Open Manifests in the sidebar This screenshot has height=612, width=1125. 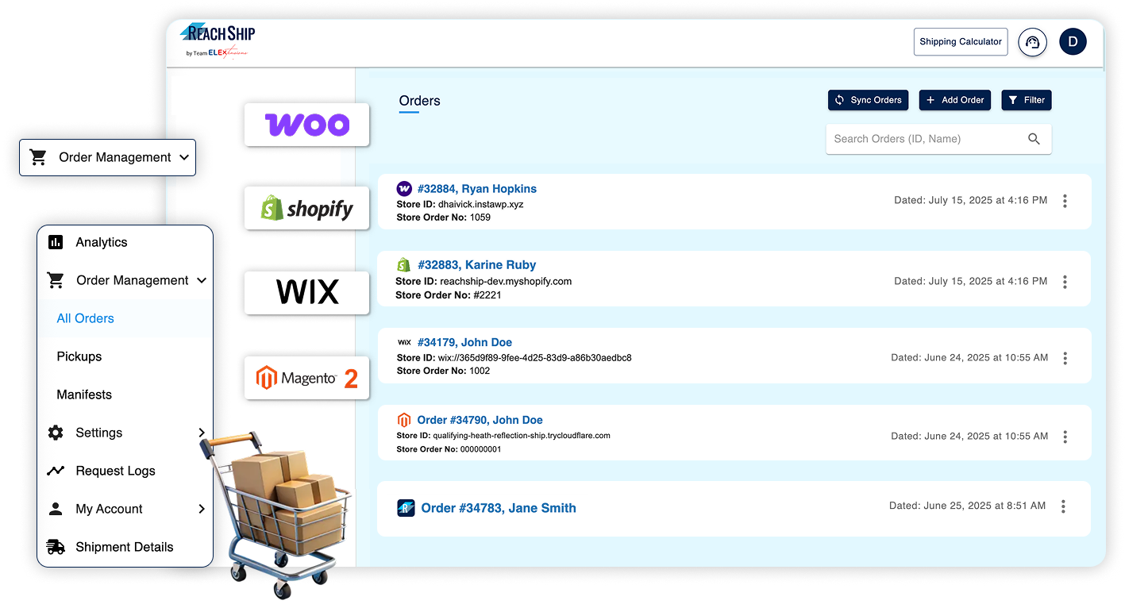tap(84, 395)
